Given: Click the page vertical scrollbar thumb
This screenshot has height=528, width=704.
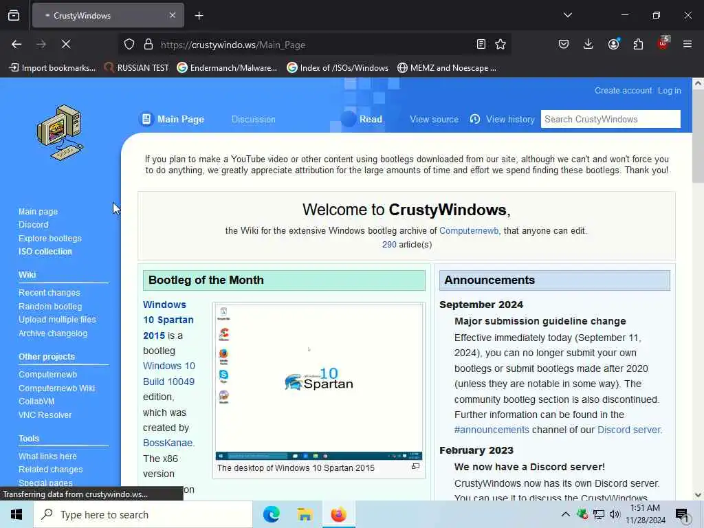Looking at the screenshot, I should pyautogui.click(x=698, y=135).
